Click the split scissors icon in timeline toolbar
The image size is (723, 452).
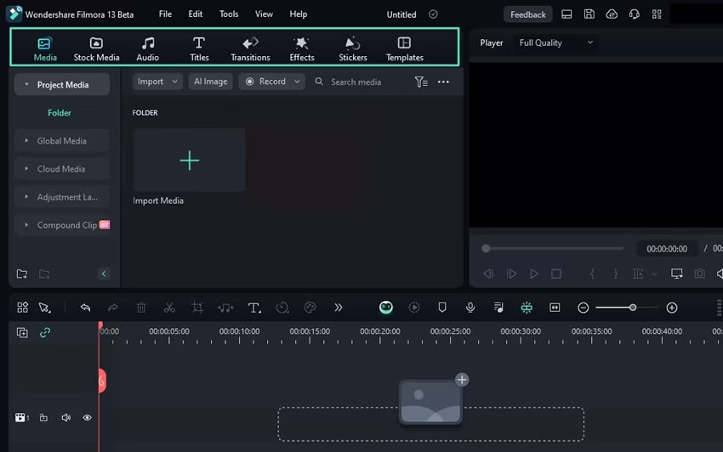(169, 308)
